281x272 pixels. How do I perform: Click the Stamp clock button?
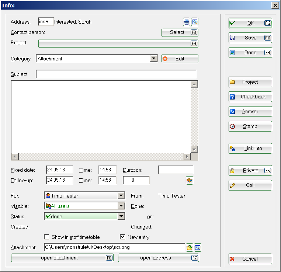tap(250, 126)
